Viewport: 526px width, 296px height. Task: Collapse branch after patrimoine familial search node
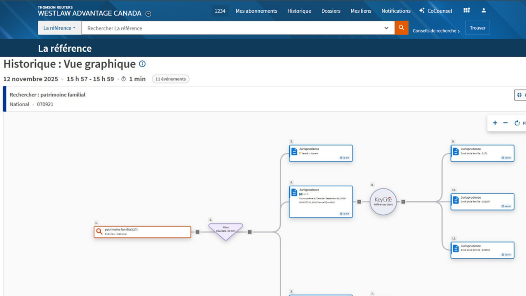(198, 232)
